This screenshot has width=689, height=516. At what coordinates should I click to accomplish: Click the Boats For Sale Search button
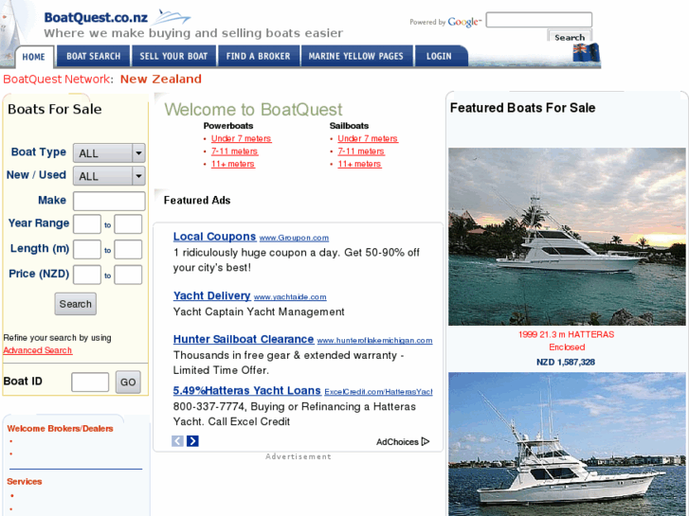click(x=76, y=304)
